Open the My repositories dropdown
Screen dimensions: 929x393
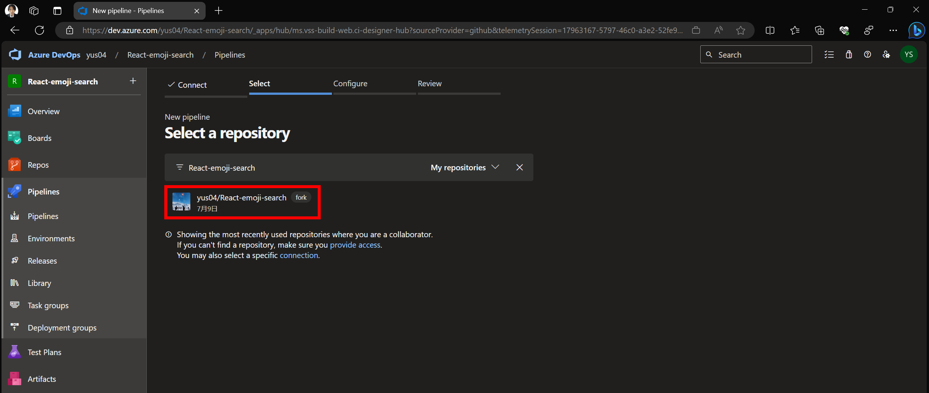coord(465,167)
